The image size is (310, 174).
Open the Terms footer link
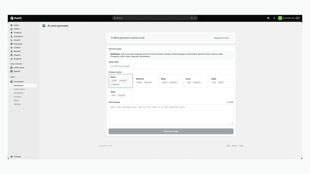click(241, 146)
